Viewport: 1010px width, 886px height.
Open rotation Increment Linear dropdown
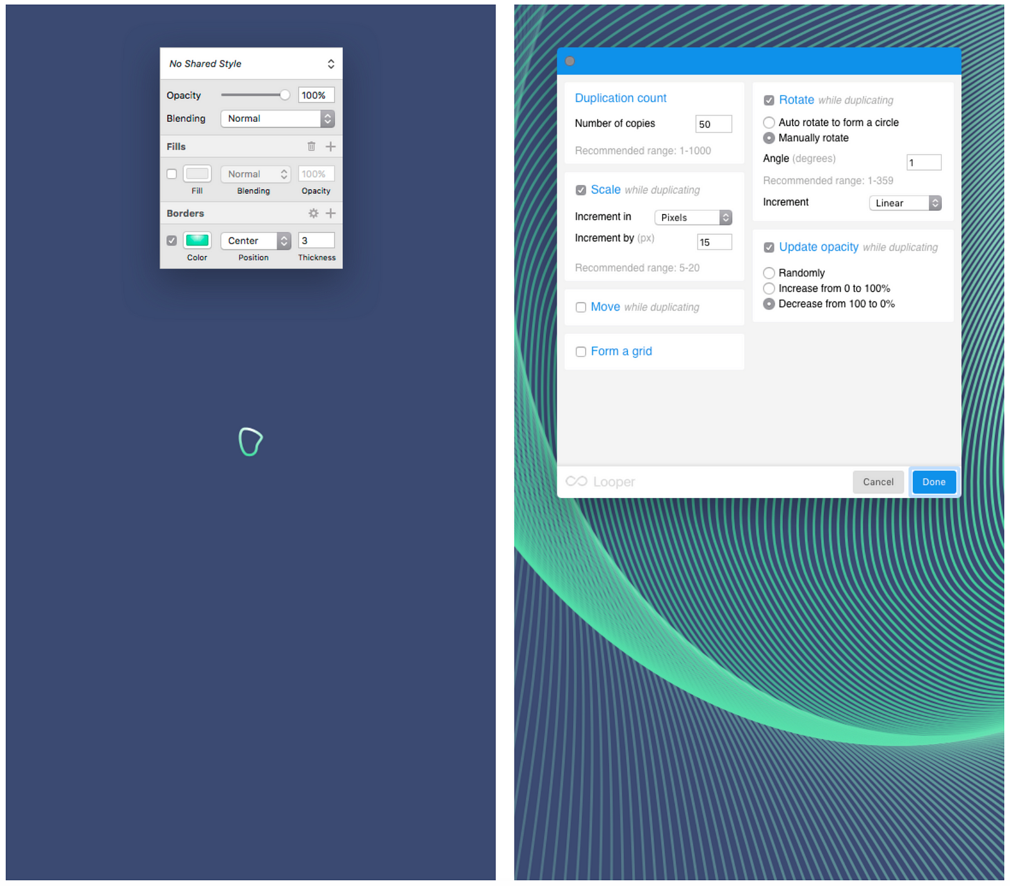point(905,203)
